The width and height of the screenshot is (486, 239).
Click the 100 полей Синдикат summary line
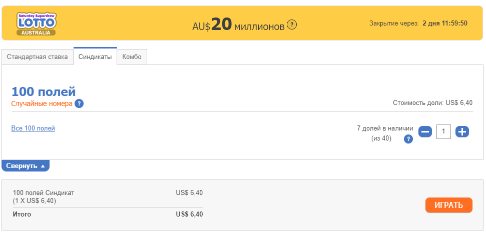pyautogui.click(x=44, y=193)
